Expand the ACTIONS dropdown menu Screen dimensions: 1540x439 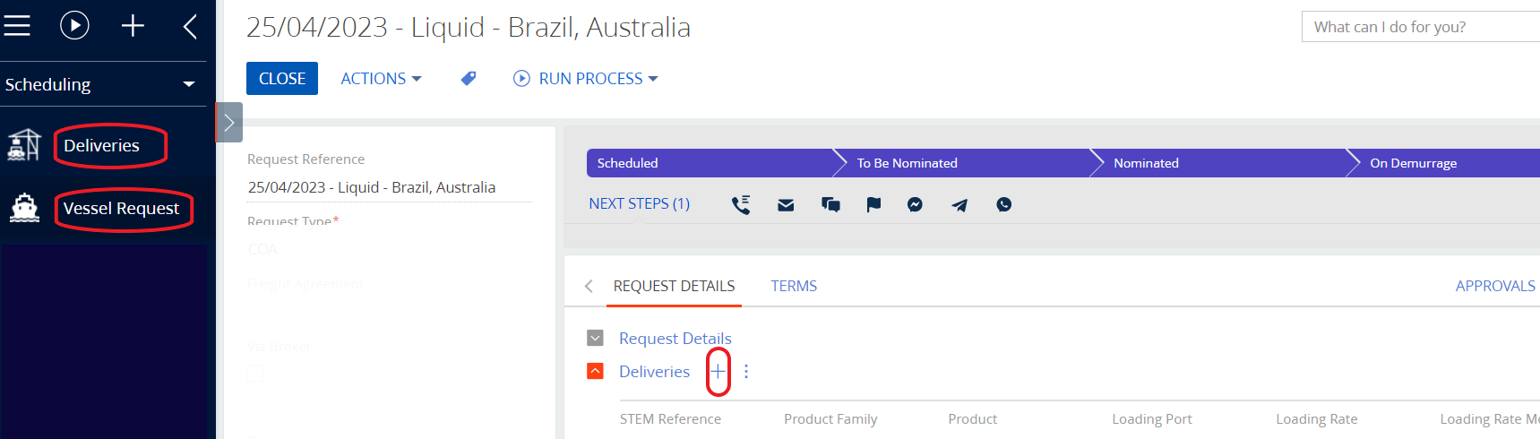(381, 79)
